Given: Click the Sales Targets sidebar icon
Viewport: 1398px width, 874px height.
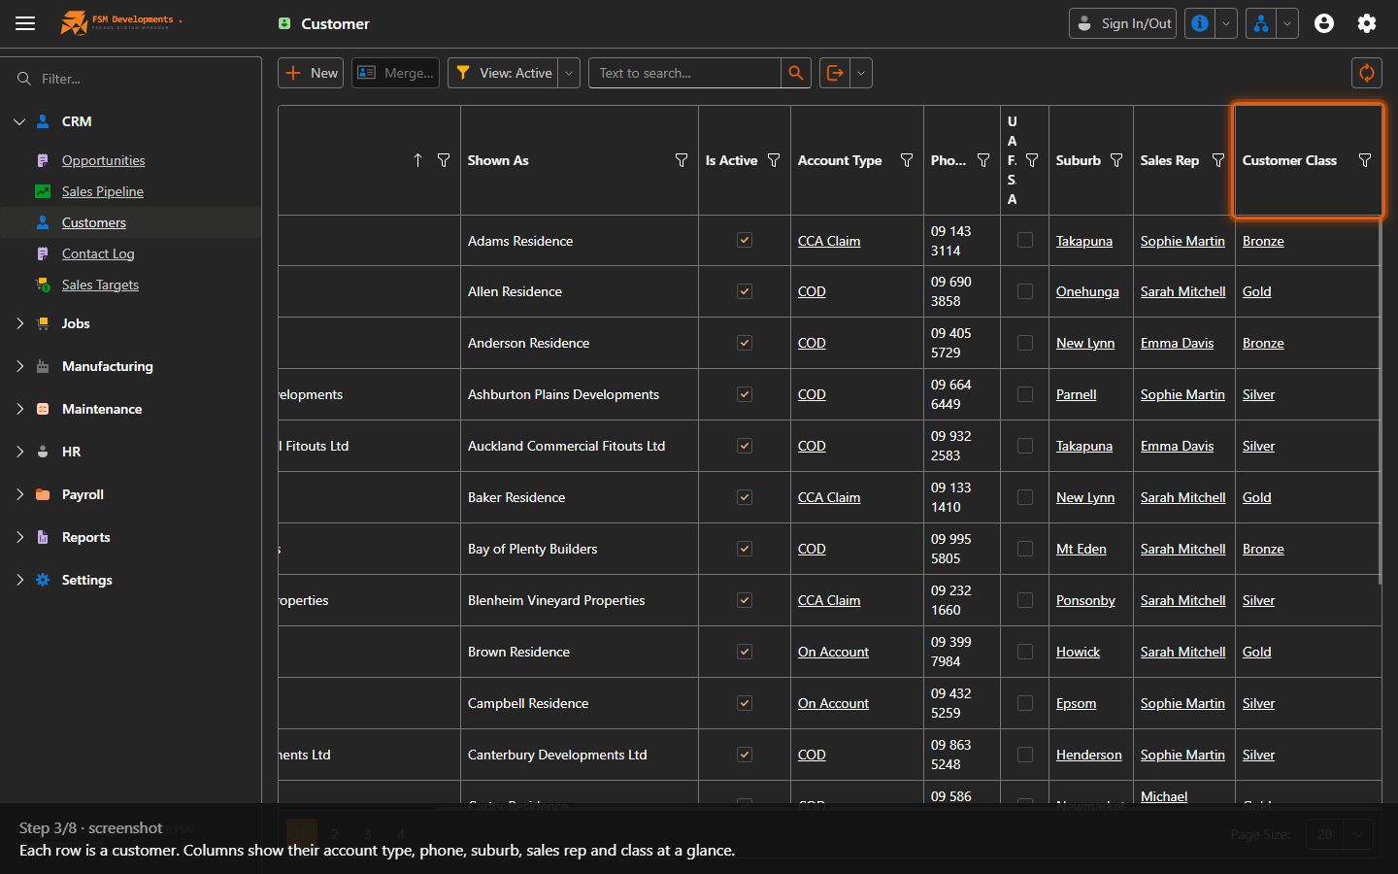Looking at the screenshot, I should [43, 285].
